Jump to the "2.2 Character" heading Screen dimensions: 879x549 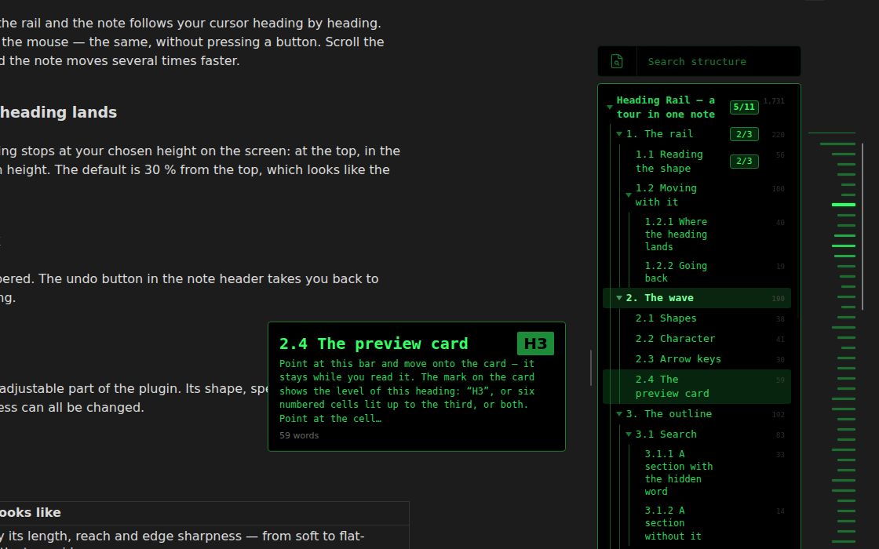pos(675,338)
